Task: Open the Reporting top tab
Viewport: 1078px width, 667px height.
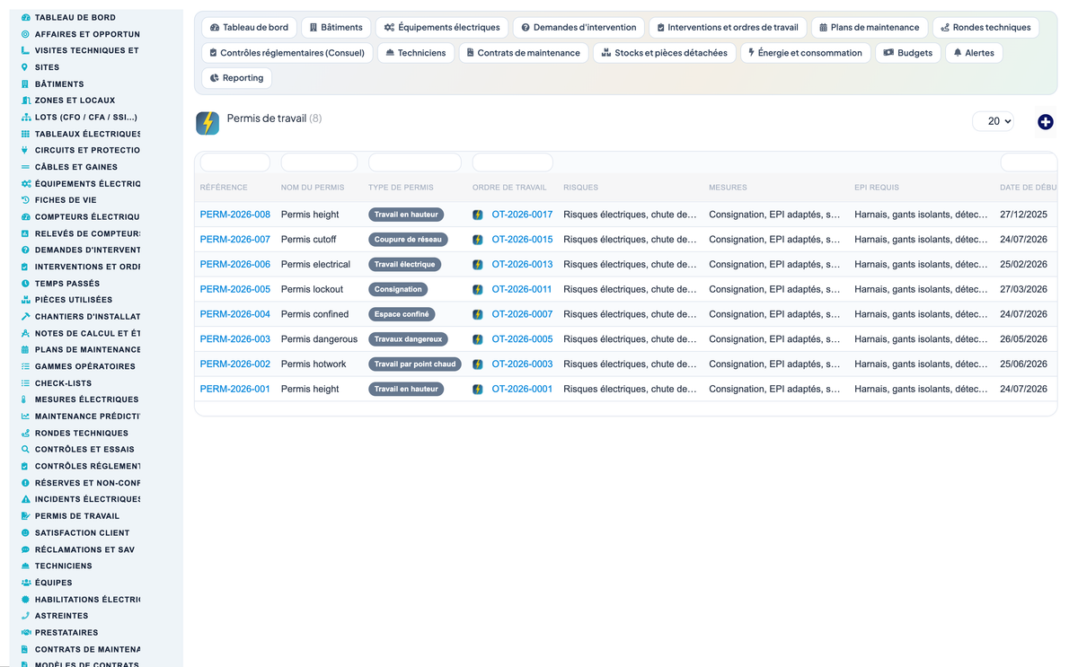Action: point(236,78)
